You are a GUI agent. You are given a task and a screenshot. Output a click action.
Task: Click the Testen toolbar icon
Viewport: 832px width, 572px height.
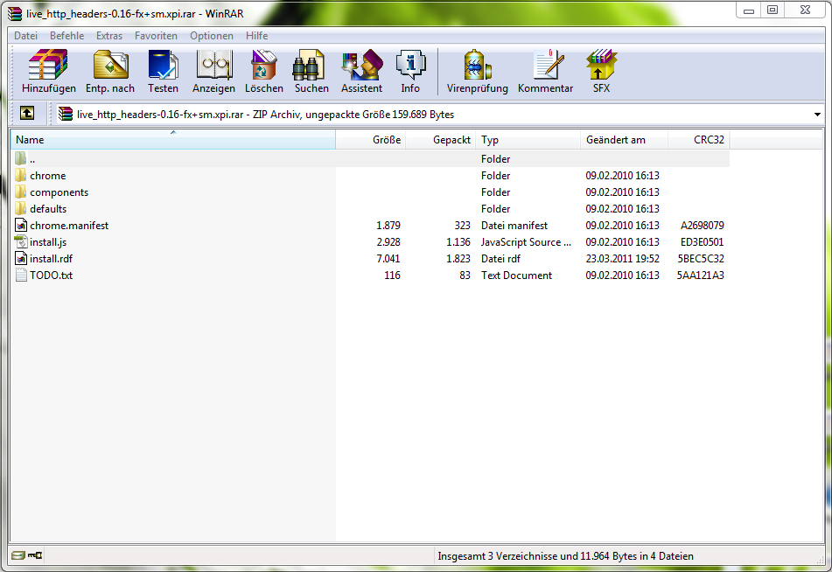point(163,65)
